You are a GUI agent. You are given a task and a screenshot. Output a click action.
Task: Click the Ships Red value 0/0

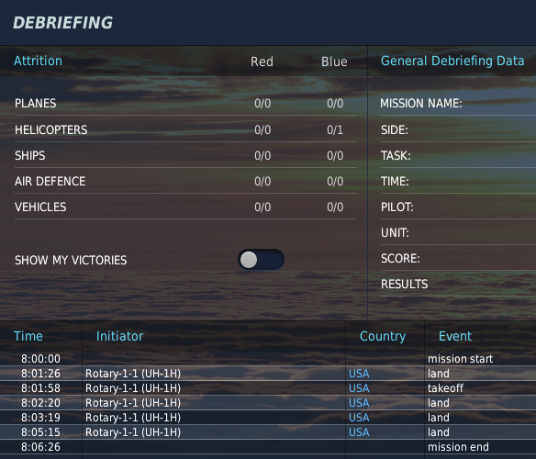coord(262,156)
